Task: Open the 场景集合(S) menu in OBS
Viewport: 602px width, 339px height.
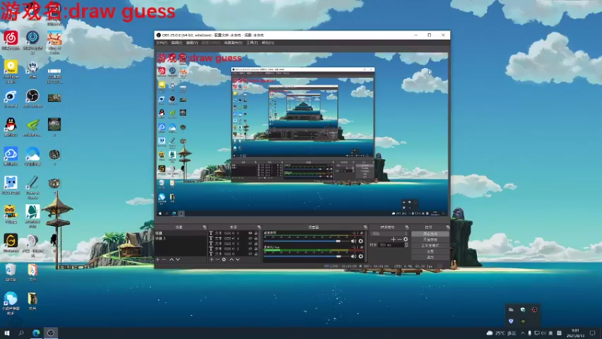Action: point(233,43)
